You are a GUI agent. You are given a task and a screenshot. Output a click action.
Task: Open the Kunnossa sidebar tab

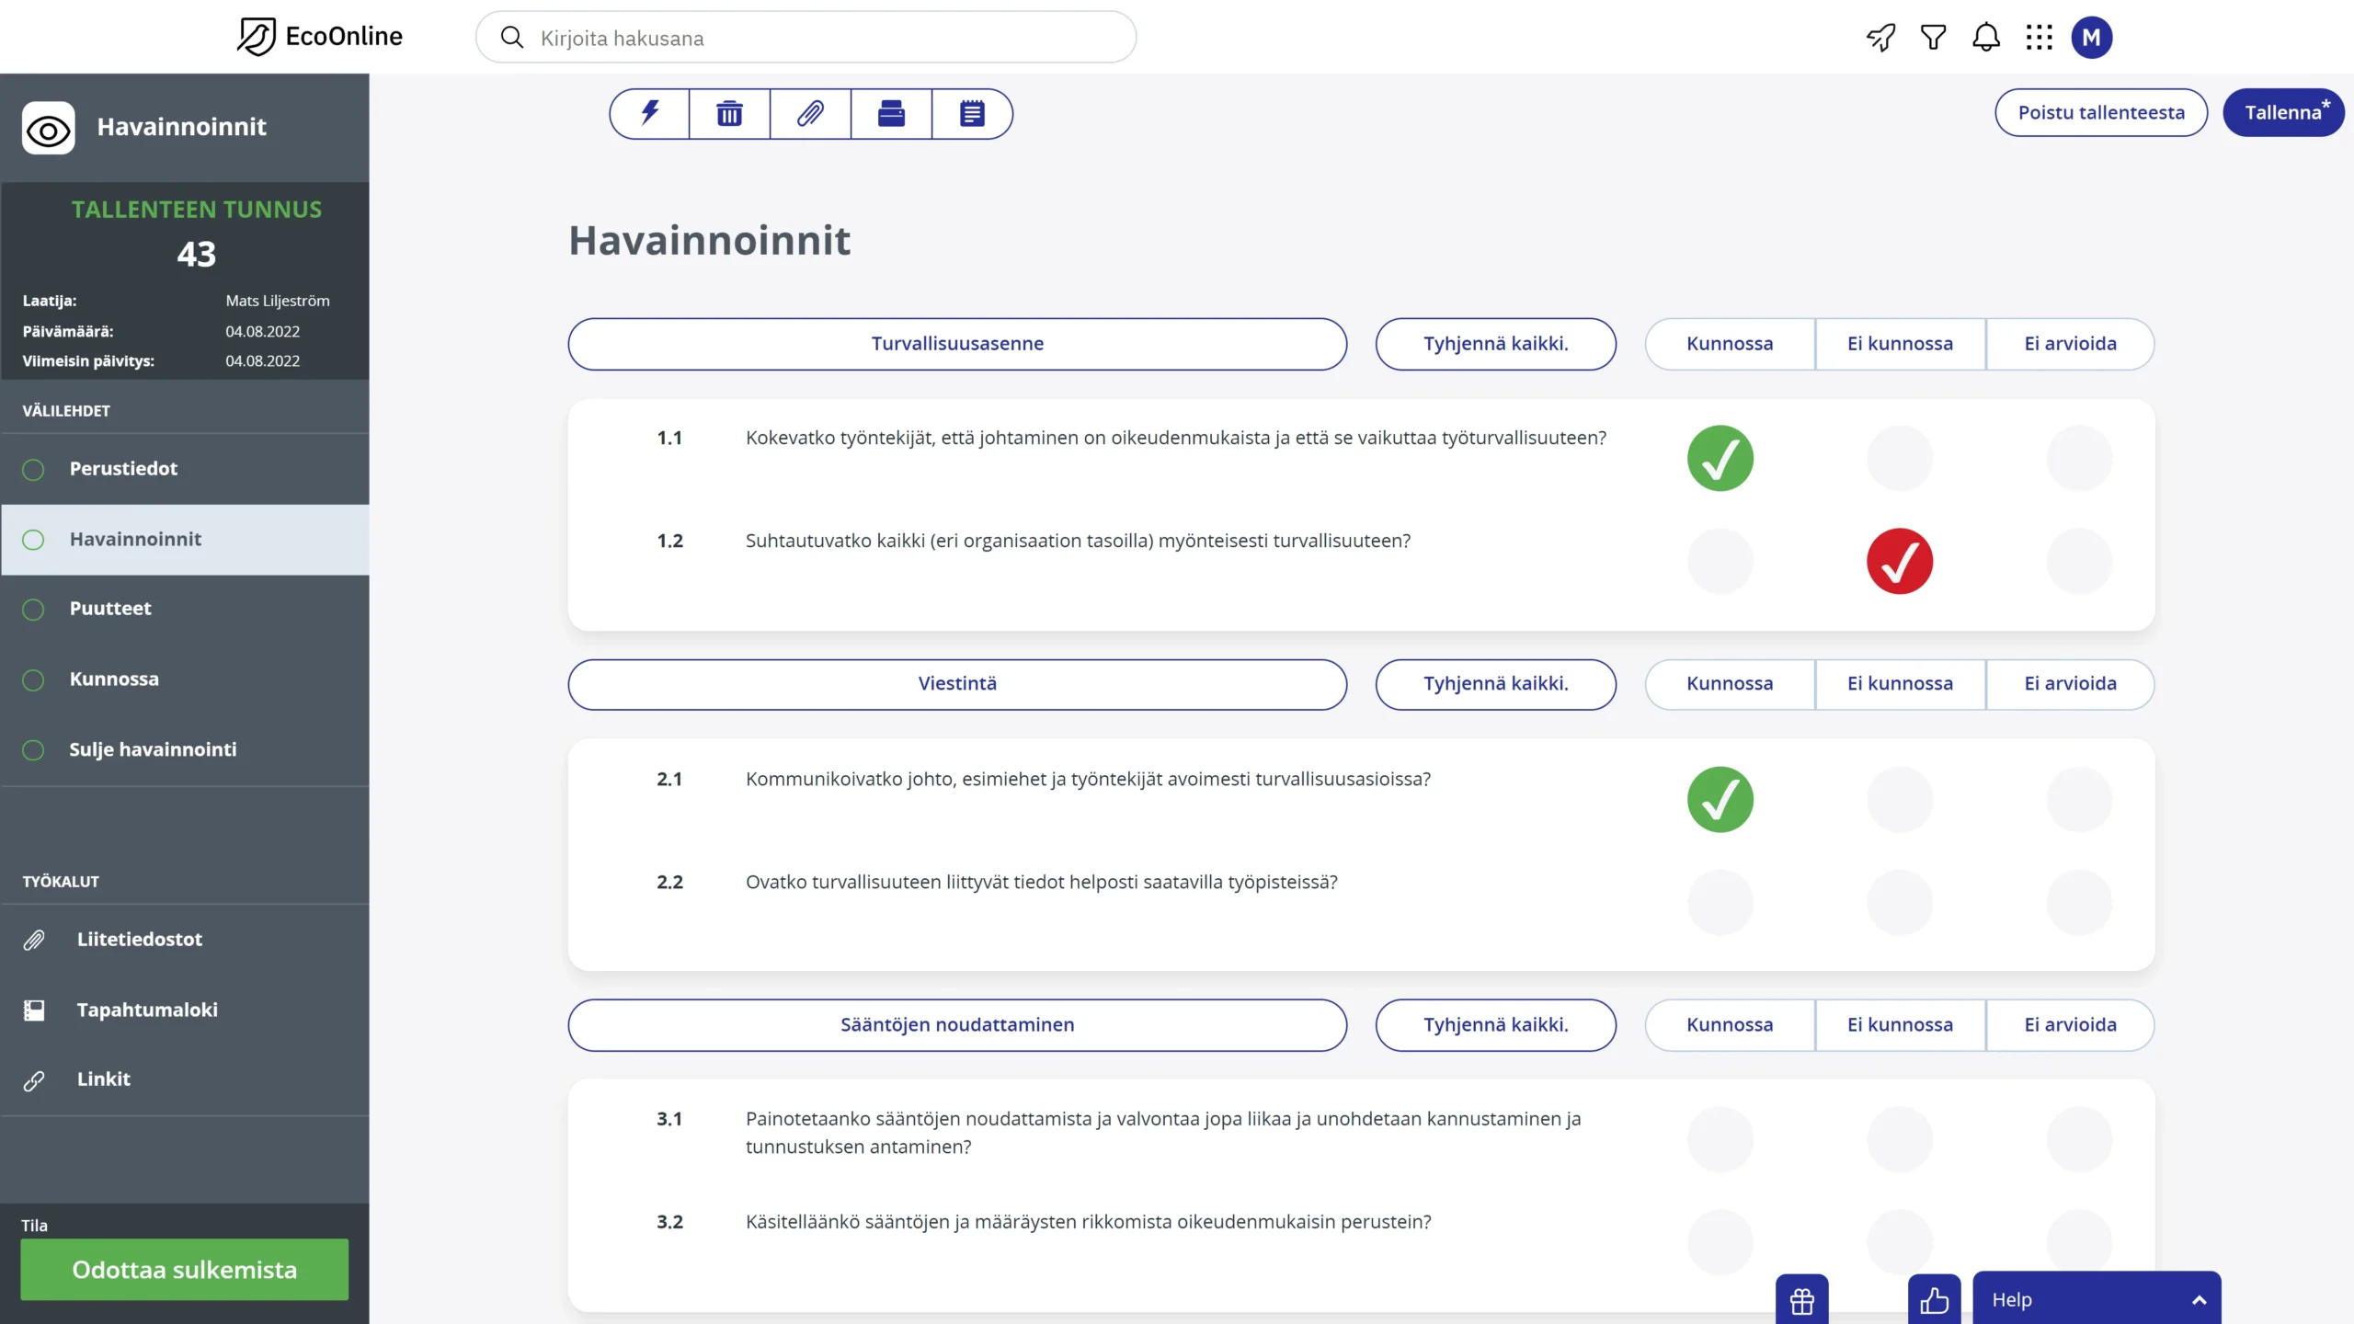click(x=185, y=679)
